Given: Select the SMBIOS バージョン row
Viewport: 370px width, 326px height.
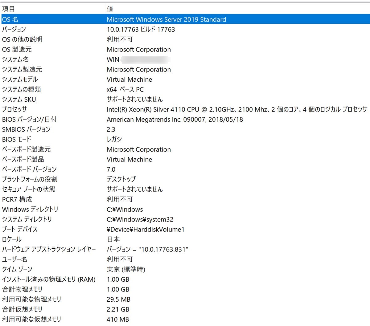Looking at the screenshot, I should click(x=185, y=129).
